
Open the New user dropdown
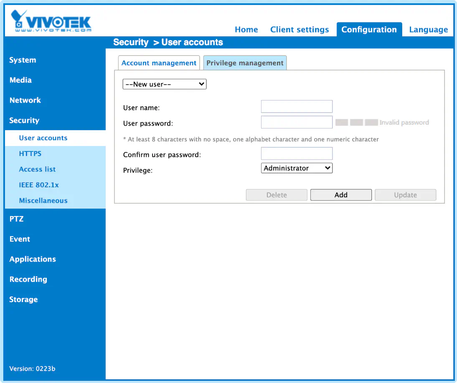tap(165, 84)
